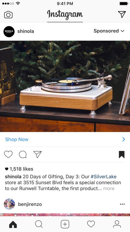Open direct messages paper plane icon
The width and height of the screenshot is (130, 232).
click(x=122, y=14)
